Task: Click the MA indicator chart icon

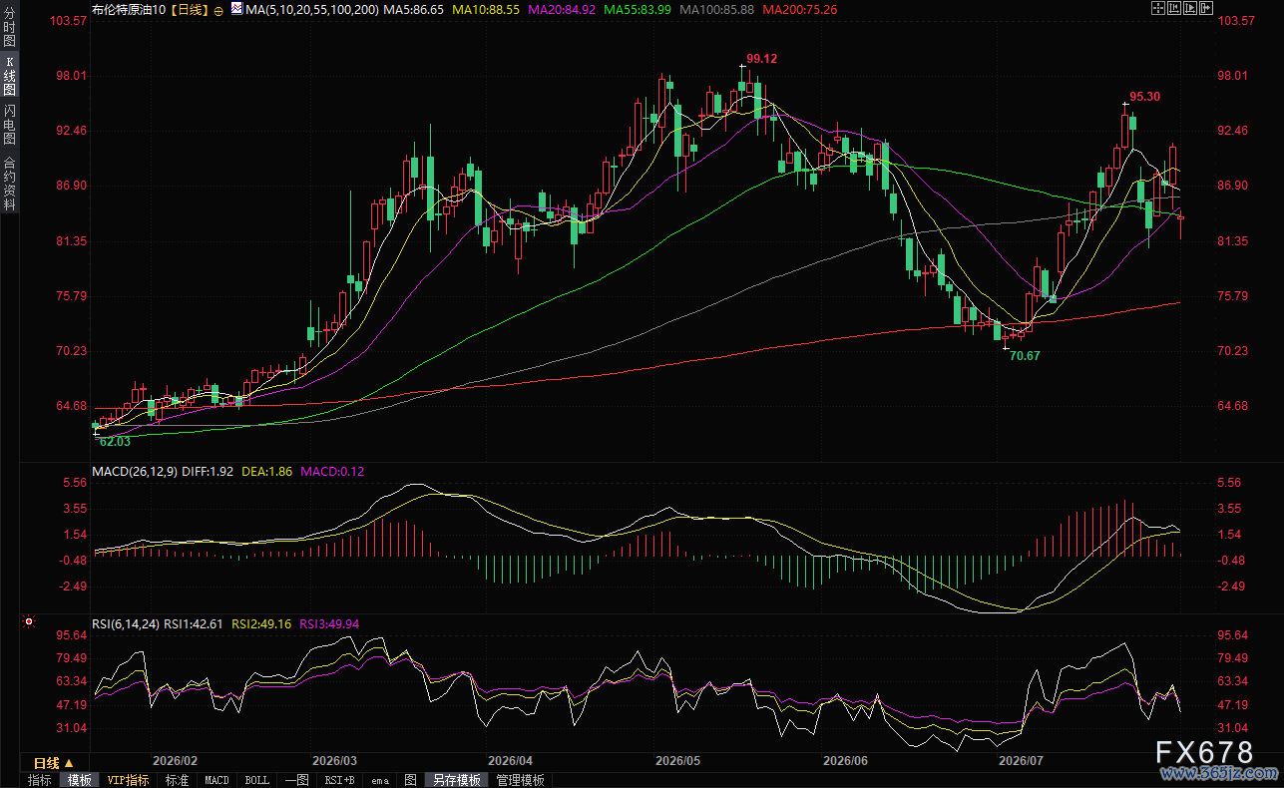Action: pyautogui.click(x=237, y=8)
